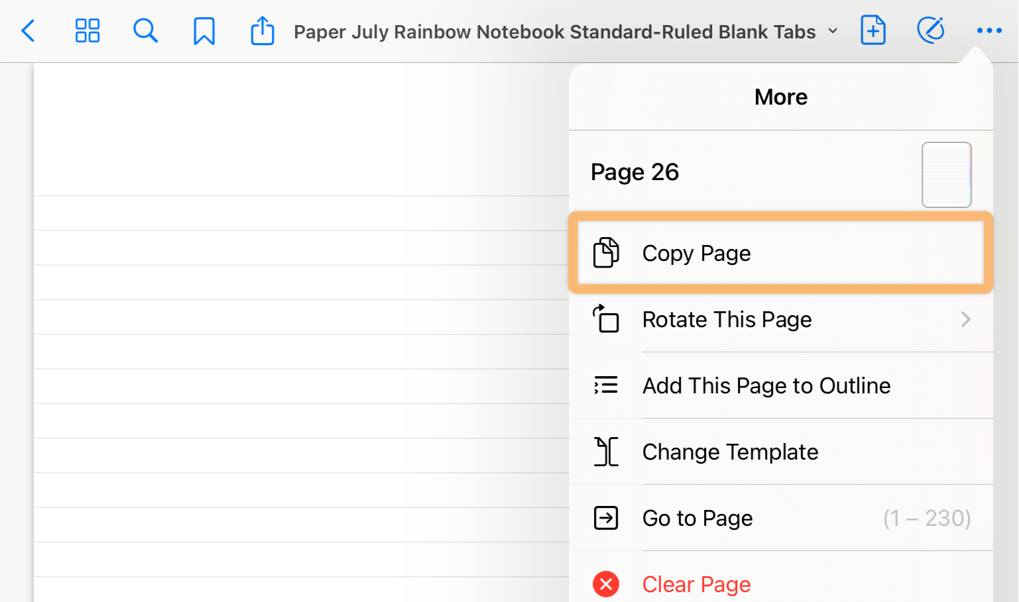The width and height of the screenshot is (1019, 602).
Task: Bookmark this page
Action: [x=204, y=31]
